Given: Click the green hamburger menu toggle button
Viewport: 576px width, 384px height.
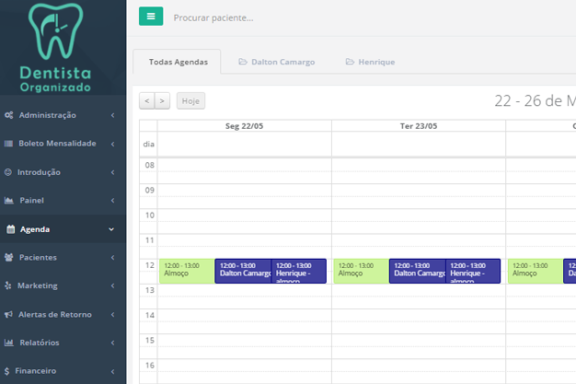Looking at the screenshot, I should point(151,17).
